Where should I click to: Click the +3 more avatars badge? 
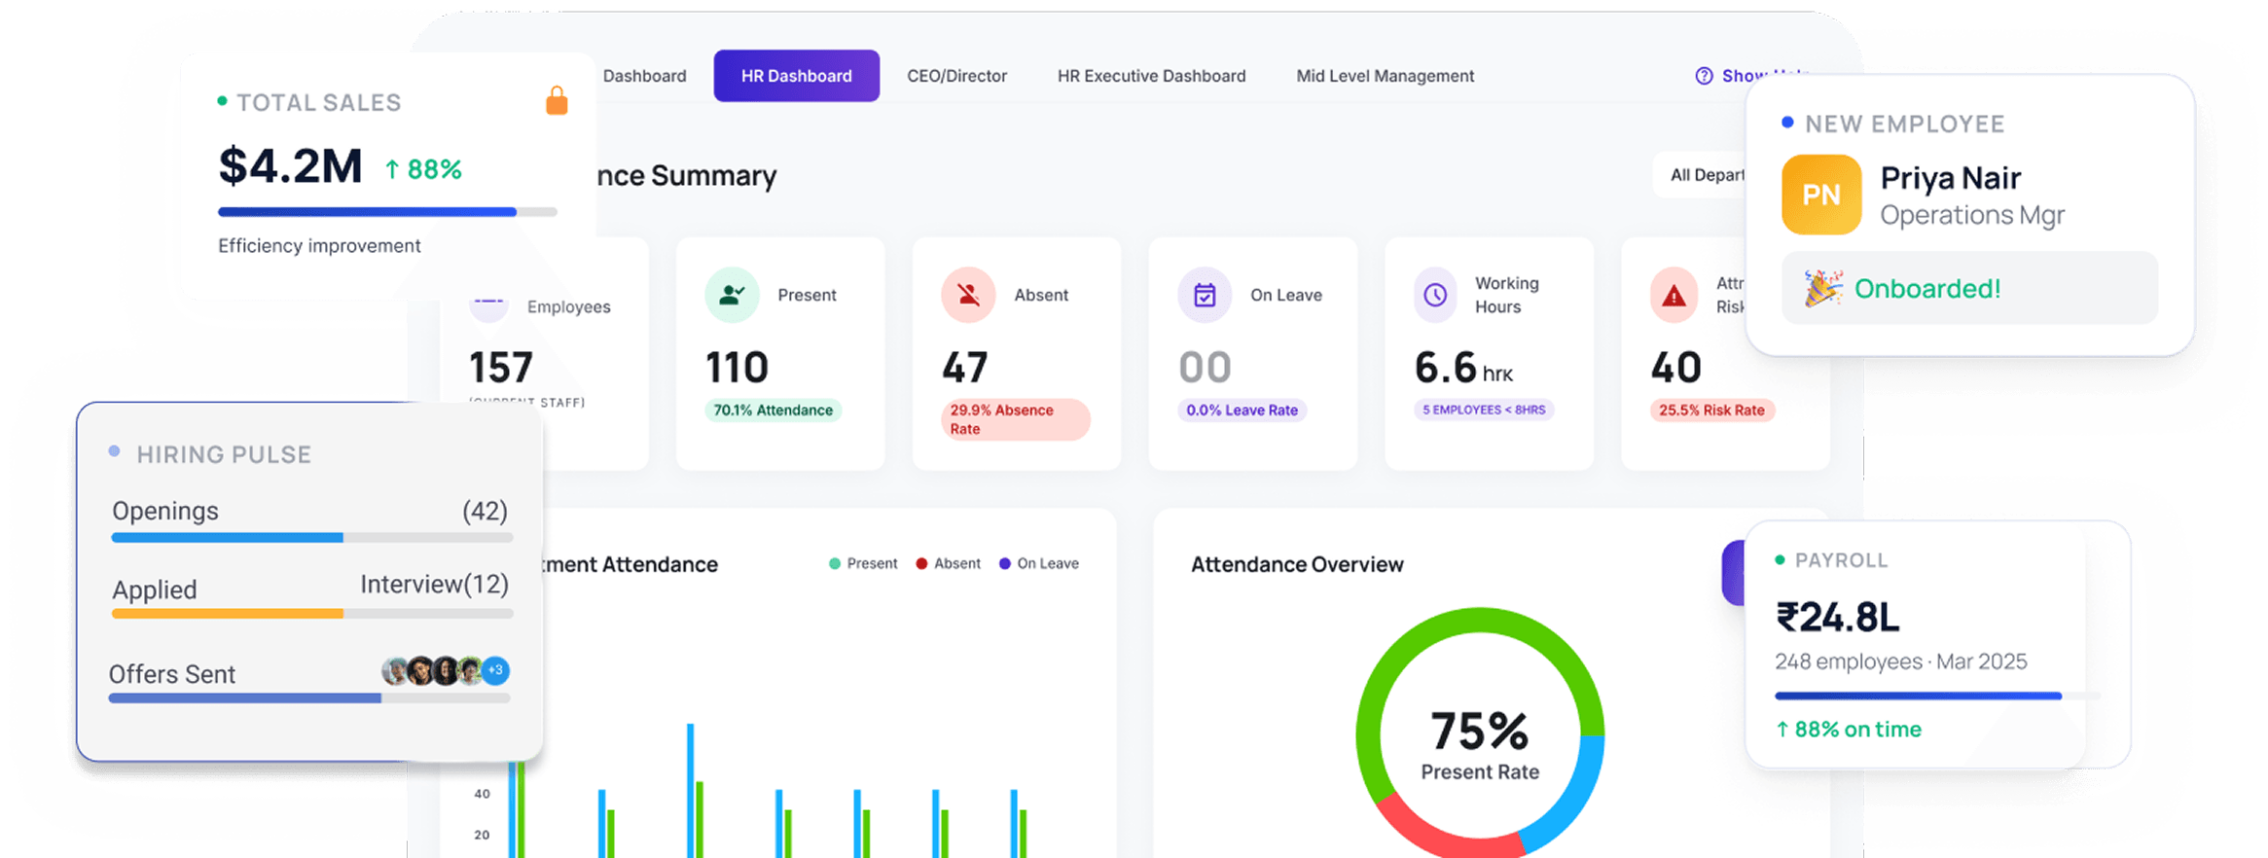click(x=495, y=670)
